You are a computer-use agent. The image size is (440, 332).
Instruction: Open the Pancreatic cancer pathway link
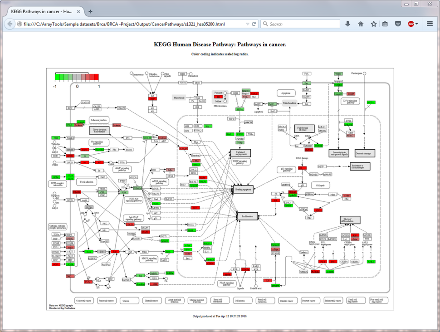point(107,300)
